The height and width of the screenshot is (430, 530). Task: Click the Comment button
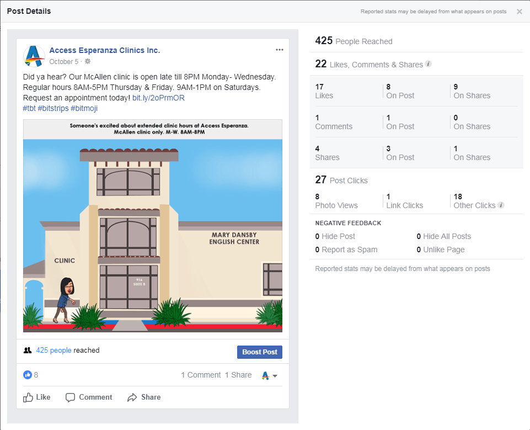pos(89,397)
